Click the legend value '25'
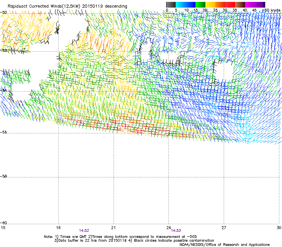The height and width of the screenshot is (247, 282). pyautogui.click(x=215, y=10)
